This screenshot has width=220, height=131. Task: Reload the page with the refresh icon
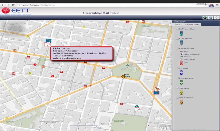point(13,5)
